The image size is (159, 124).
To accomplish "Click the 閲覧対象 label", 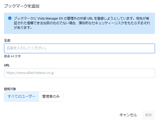I will coord(10,89).
